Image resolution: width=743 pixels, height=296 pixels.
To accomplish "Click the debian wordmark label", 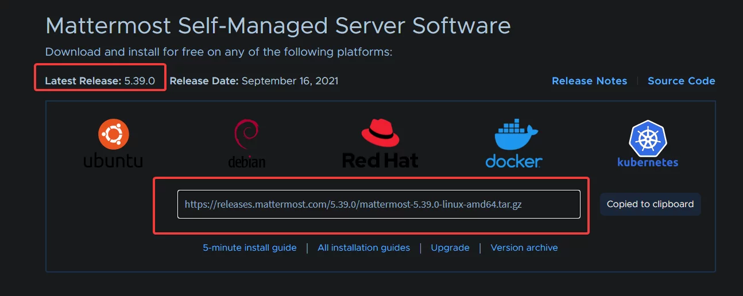I will tap(247, 162).
